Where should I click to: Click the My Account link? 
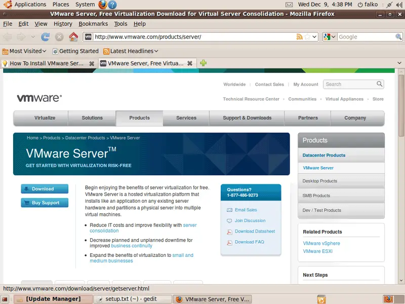click(x=306, y=84)
